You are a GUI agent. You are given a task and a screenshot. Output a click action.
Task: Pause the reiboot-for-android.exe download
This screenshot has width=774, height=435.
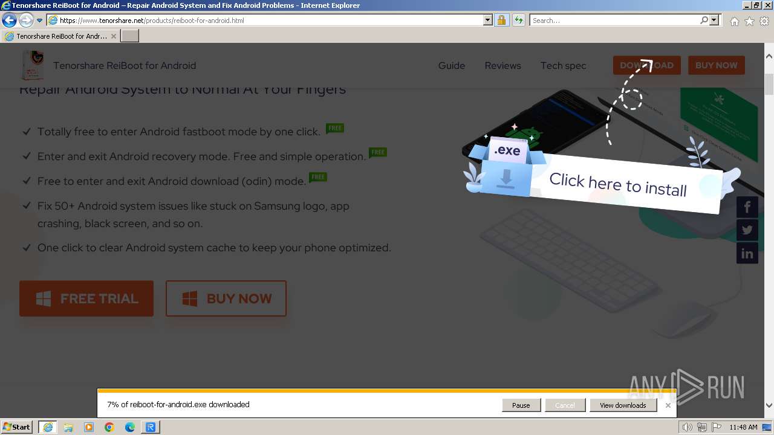521,405
